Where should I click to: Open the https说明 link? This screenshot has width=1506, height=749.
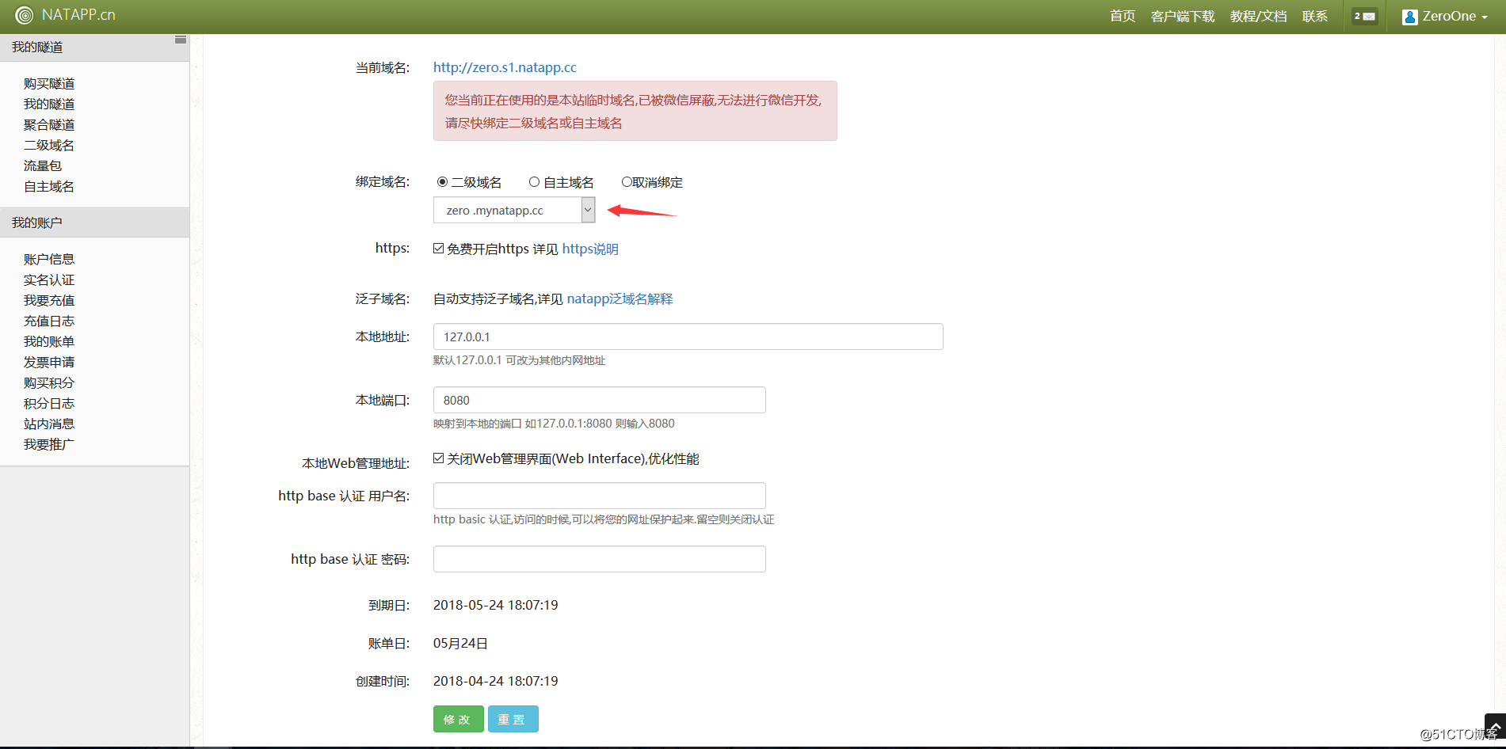tap(590, 249)
